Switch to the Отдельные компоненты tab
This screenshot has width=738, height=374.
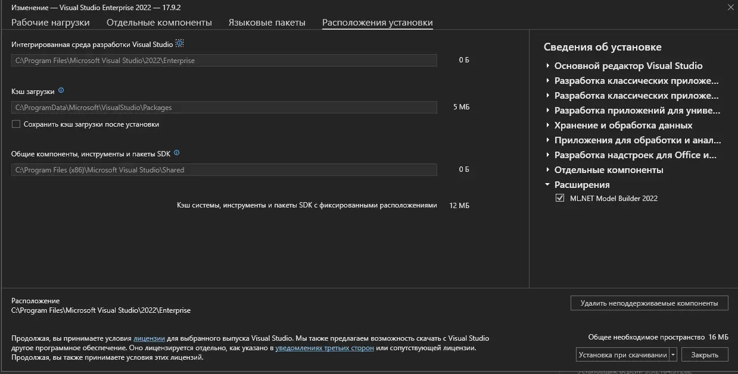pos(158,22)
